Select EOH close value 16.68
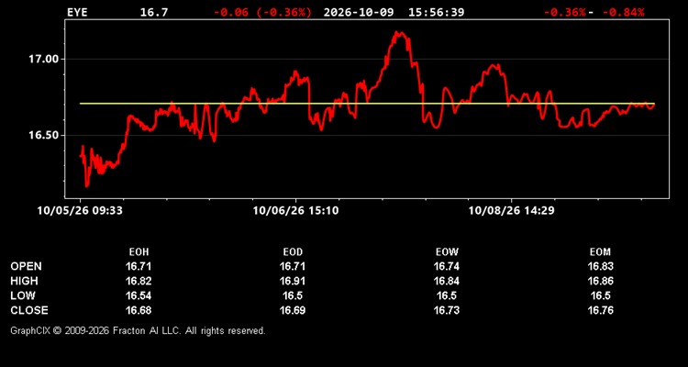Viewport: 688px width, 367px height. (x=139, y=310)
